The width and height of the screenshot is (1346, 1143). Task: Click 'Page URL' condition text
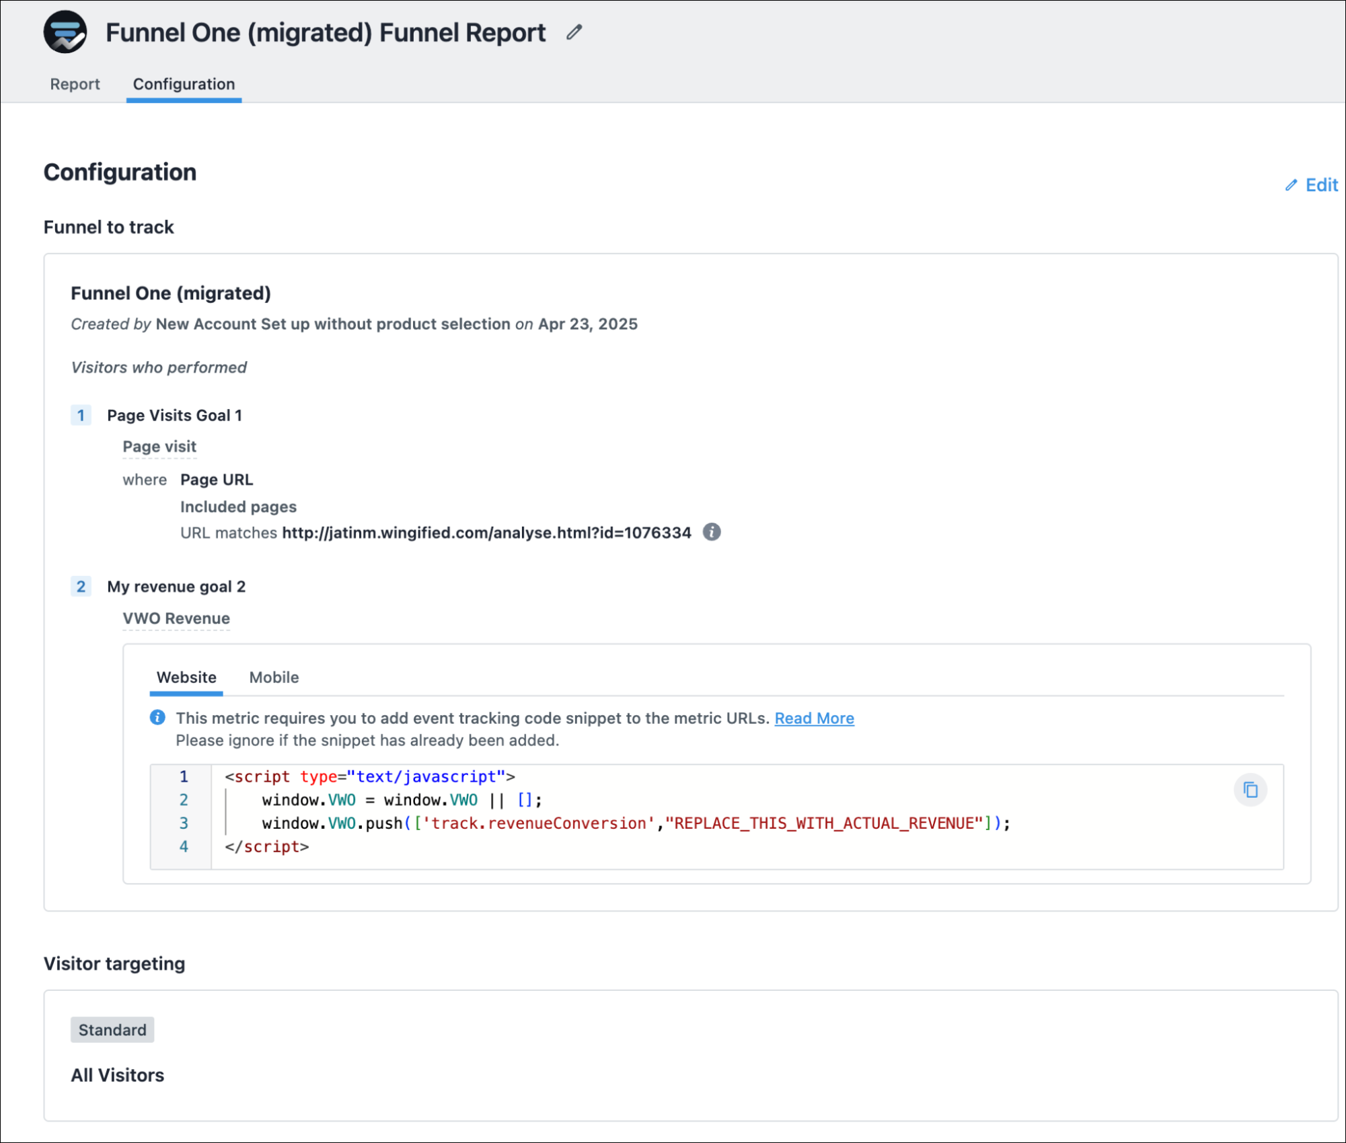(217, 480)
